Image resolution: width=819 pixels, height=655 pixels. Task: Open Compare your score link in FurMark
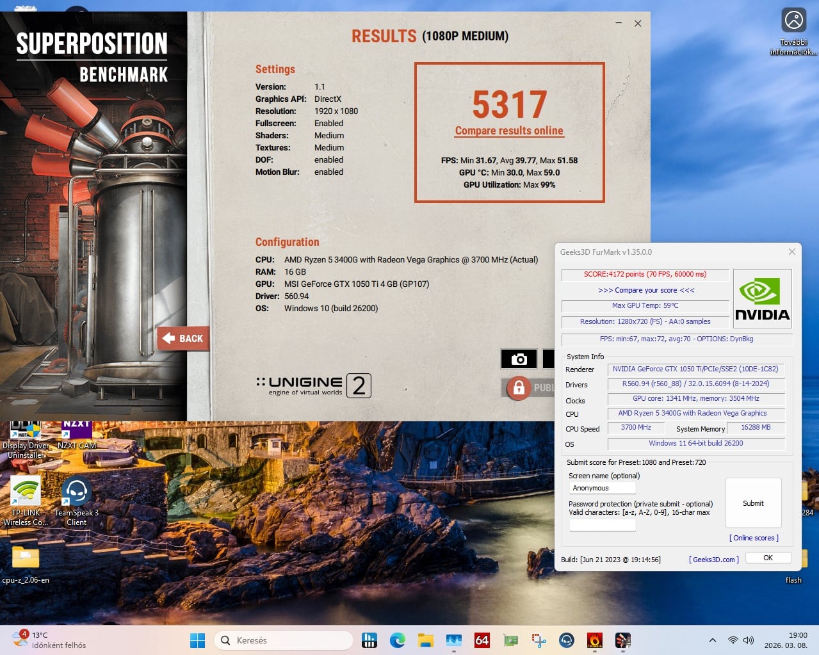tap(646, 290)
